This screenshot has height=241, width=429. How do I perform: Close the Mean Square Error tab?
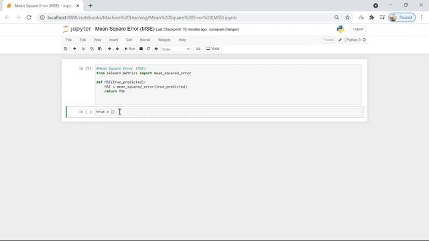pyautogui.click(x=78, y=6)
